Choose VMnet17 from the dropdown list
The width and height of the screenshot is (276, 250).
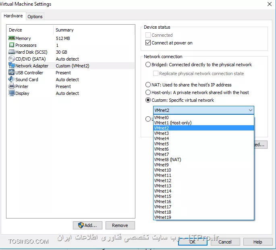click(203, 207)
